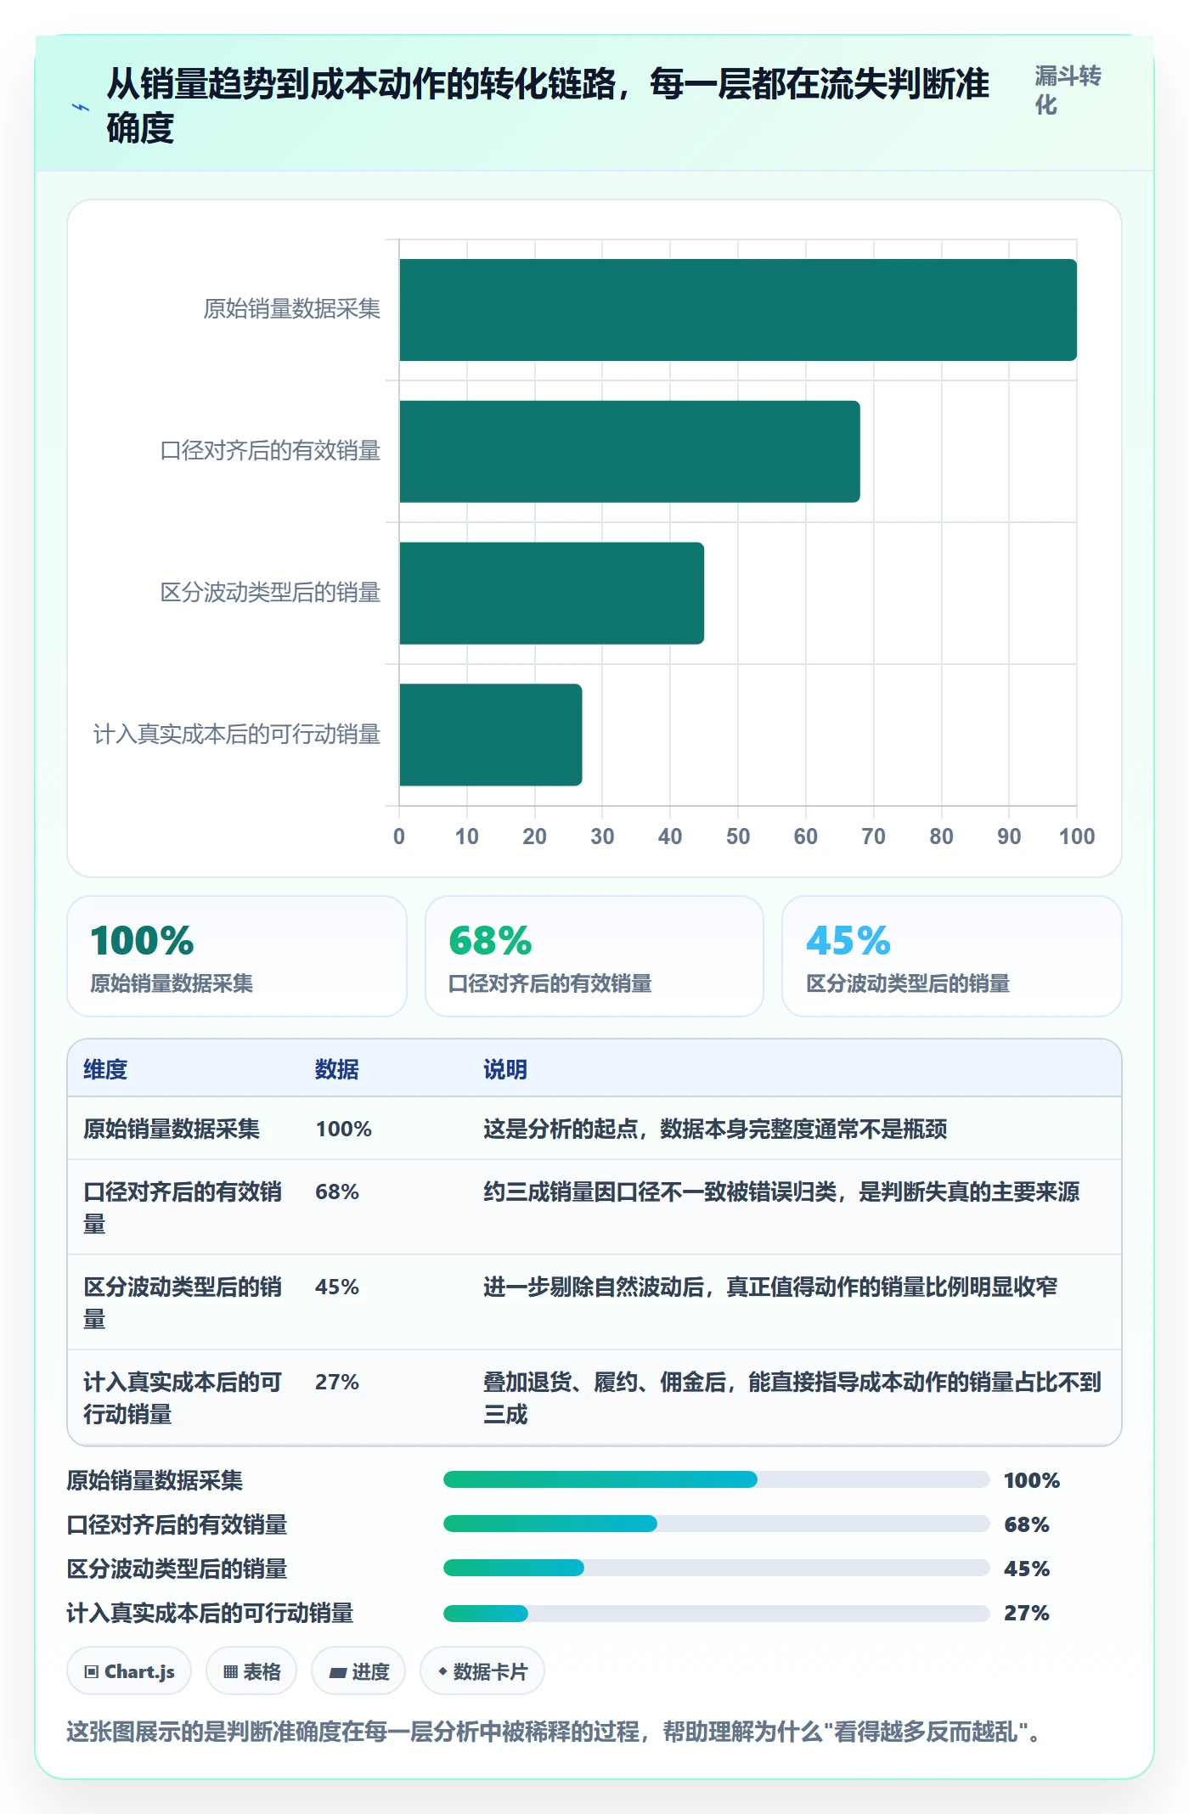
Task: Click the 45% data card
Action: [952, 956]
